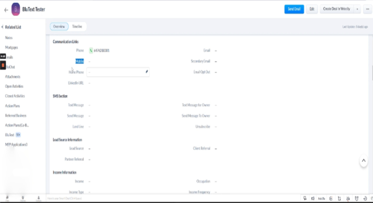Click the scroll to top arrow button
Screen dimensions: 373x203
(364, 161)
